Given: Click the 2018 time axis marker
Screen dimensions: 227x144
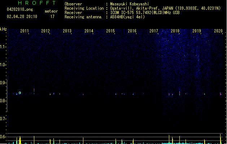Looking at the screenshot, I should [x=175, y=31].
